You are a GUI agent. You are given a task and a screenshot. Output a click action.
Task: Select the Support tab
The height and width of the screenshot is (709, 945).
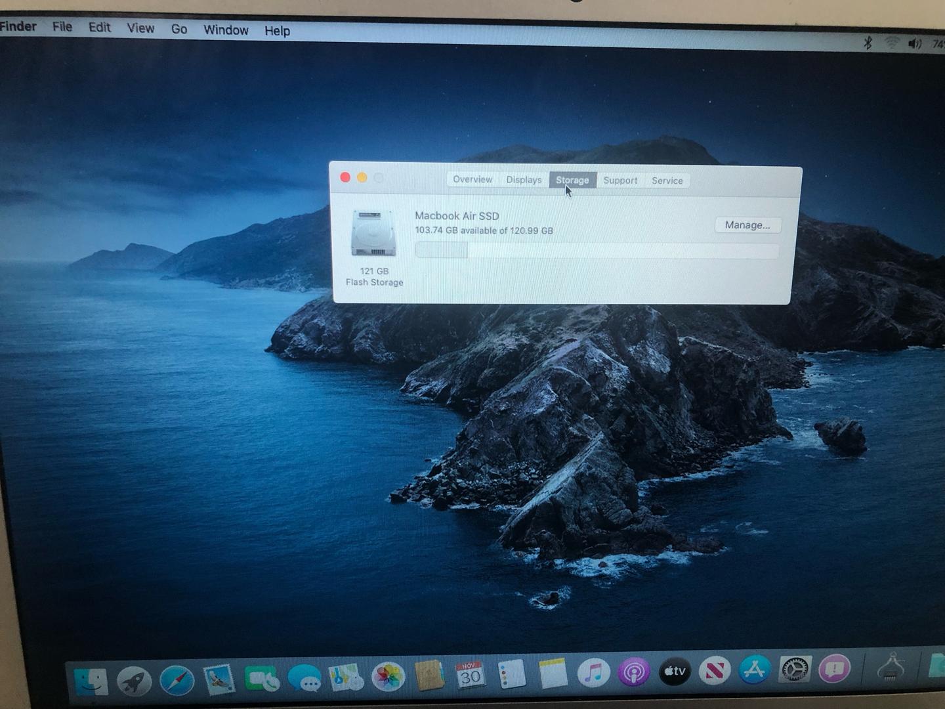(x=620, y=181)
